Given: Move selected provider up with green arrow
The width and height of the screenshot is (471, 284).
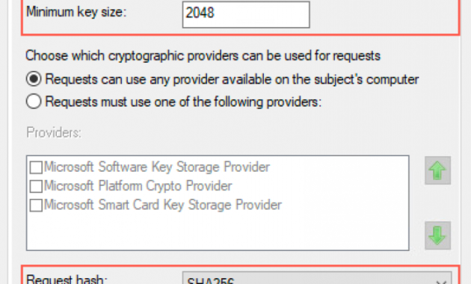Looking at the screenshot, I should (437, 170).
